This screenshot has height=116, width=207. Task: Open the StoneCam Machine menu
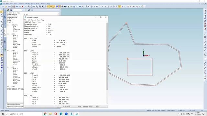click(21, 4)
